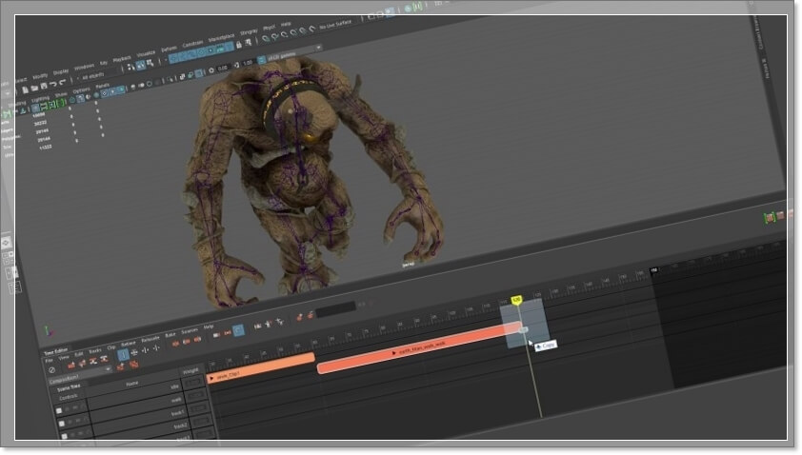Click the Undo arrow icon
The image size is (802, 455).
52,85
